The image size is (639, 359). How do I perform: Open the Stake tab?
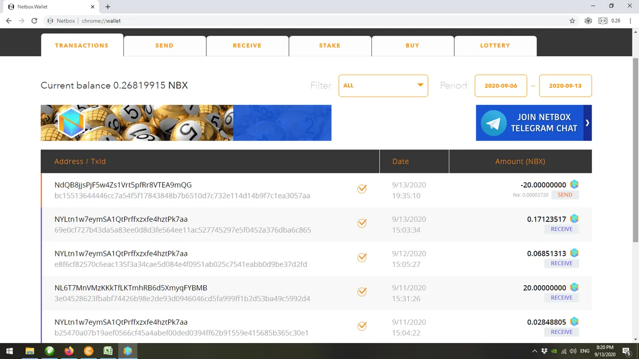[x=330, y=45]
